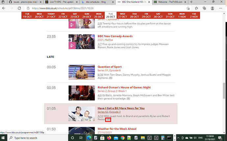Open Calculator from the taskbar
The height and width of the screenshot is (141, 227).
coord(163,138)
